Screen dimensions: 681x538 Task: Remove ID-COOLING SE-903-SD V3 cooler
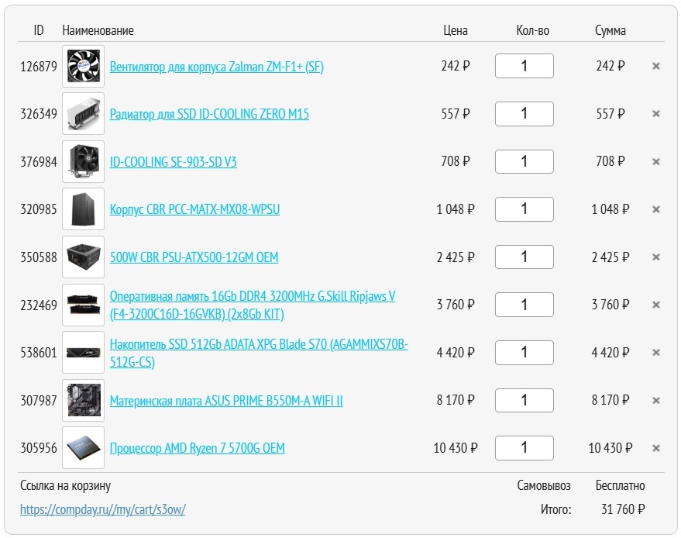(x=655, y=162)
